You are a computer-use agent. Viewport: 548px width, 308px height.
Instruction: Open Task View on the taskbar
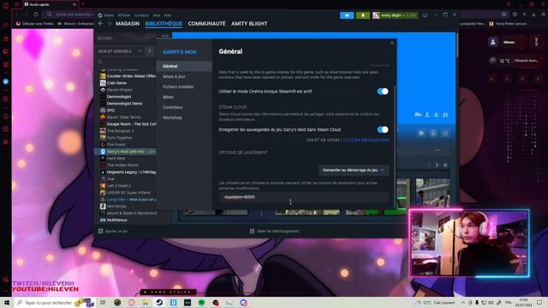103,302
